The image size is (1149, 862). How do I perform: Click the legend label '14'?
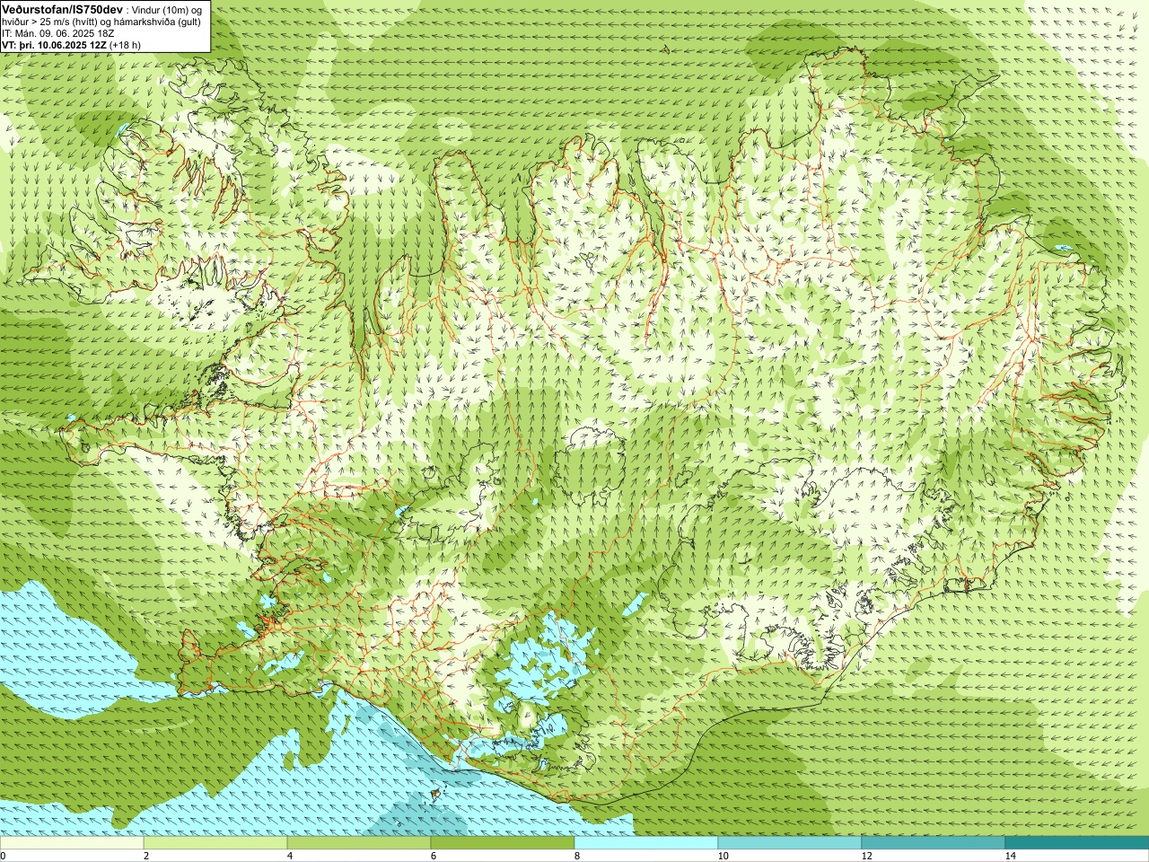[1010, 856]
